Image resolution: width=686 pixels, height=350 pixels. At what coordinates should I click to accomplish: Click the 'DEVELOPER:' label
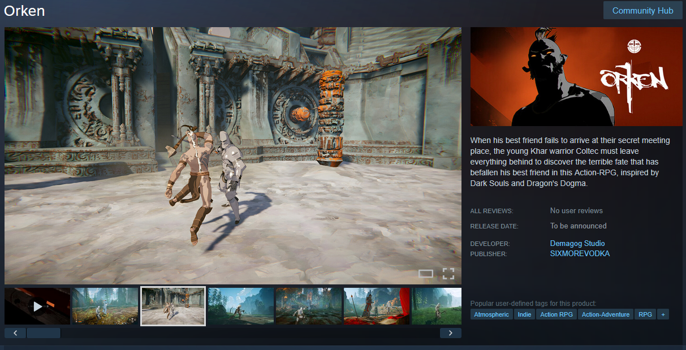[490, 244]
